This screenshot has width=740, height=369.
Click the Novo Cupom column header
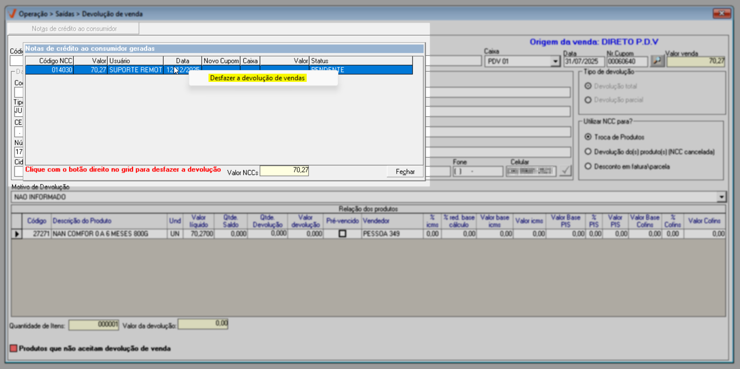click(221, 61)
